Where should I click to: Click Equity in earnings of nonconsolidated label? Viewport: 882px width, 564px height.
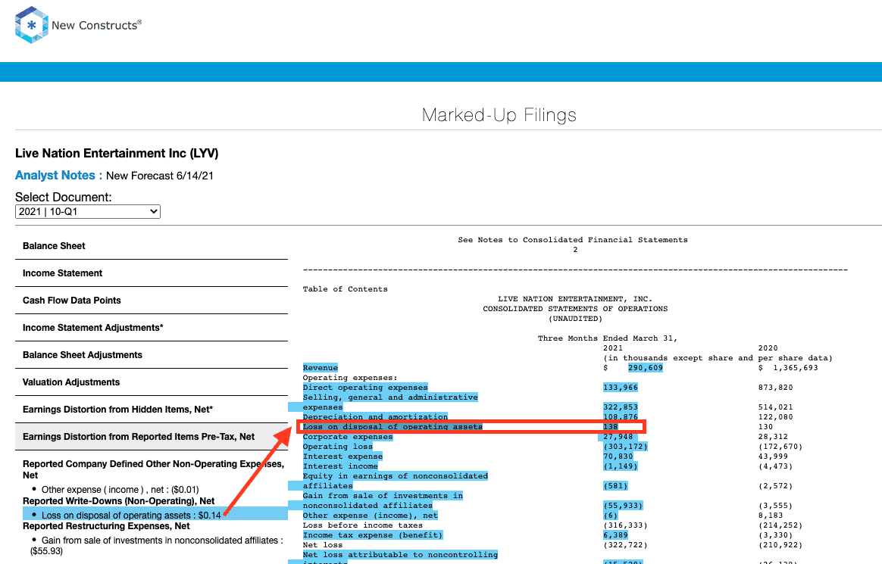pos(396,476)
